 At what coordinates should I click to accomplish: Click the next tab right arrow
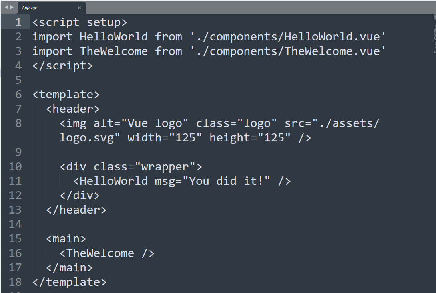coord(12,7)
